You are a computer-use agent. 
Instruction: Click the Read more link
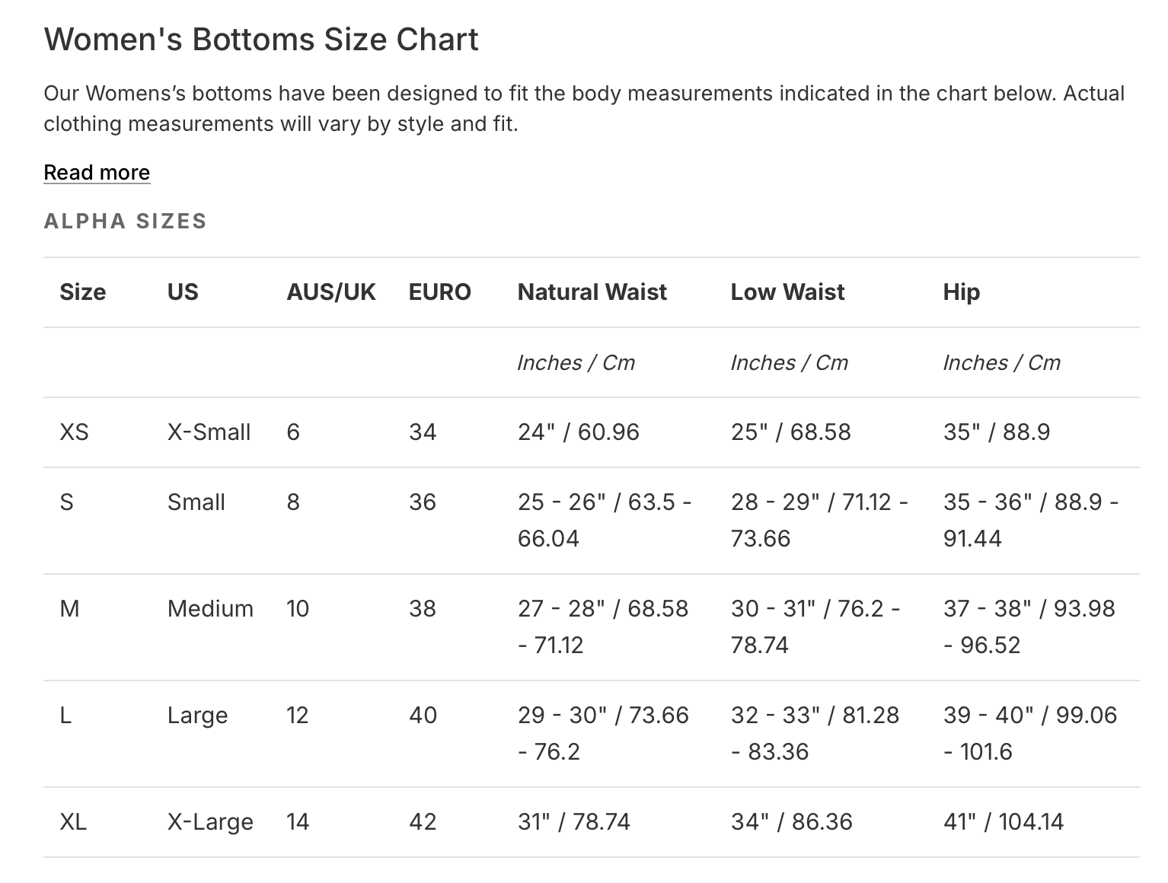tap(97, 172)
